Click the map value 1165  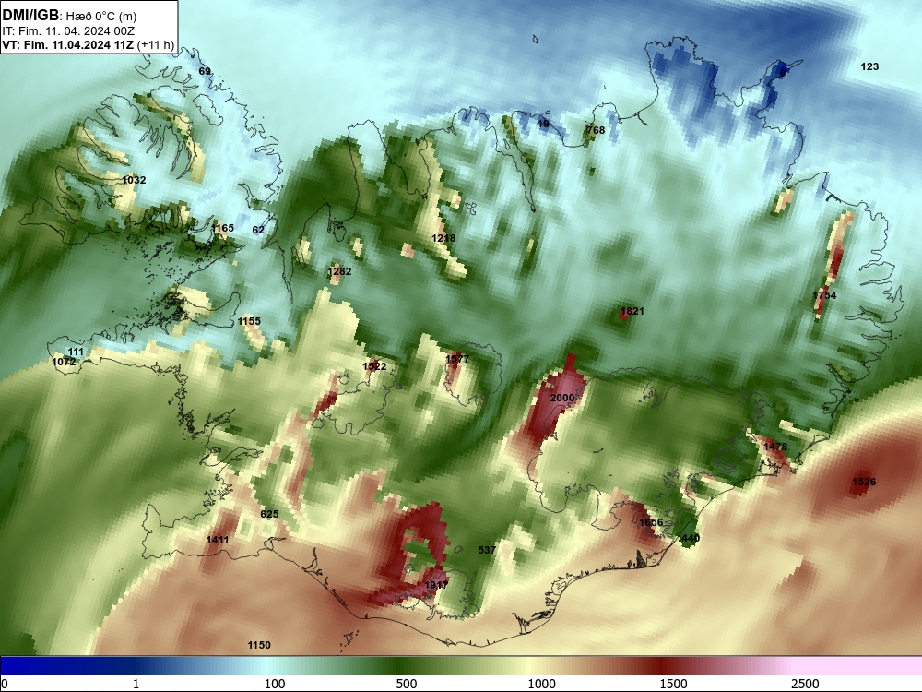[222, 228]
